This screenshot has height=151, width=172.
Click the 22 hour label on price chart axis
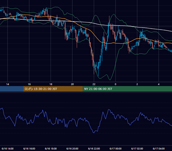pyautogui.click(x=94, y=84)
